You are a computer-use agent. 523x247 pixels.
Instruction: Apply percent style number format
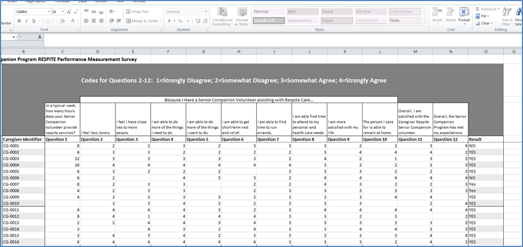pos(180,21)
